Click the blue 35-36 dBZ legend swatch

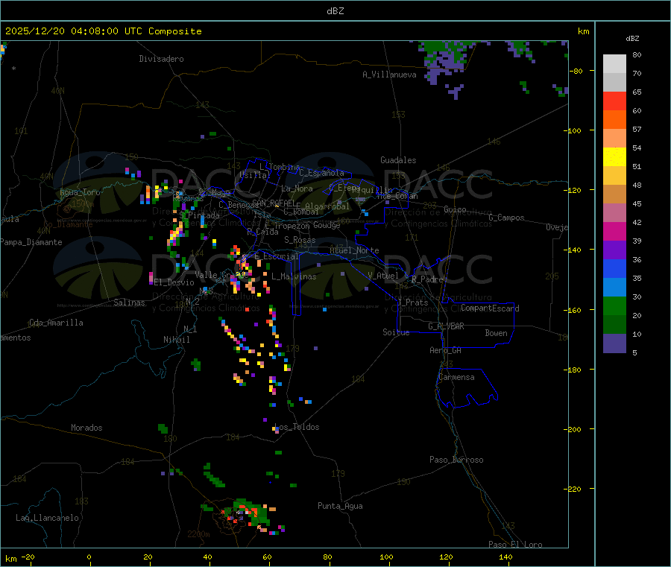pos(614,268)
